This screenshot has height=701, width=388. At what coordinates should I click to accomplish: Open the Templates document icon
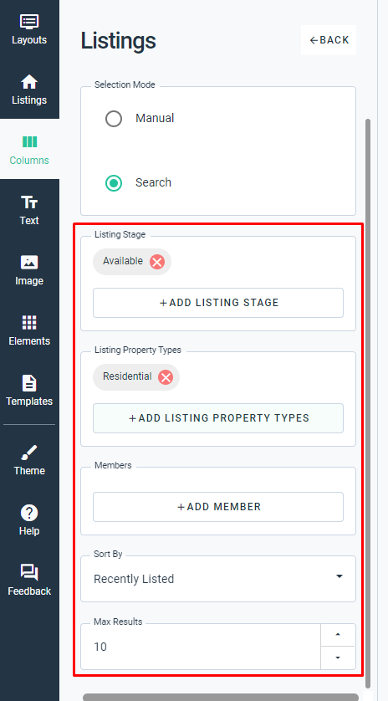coord(29,383)
